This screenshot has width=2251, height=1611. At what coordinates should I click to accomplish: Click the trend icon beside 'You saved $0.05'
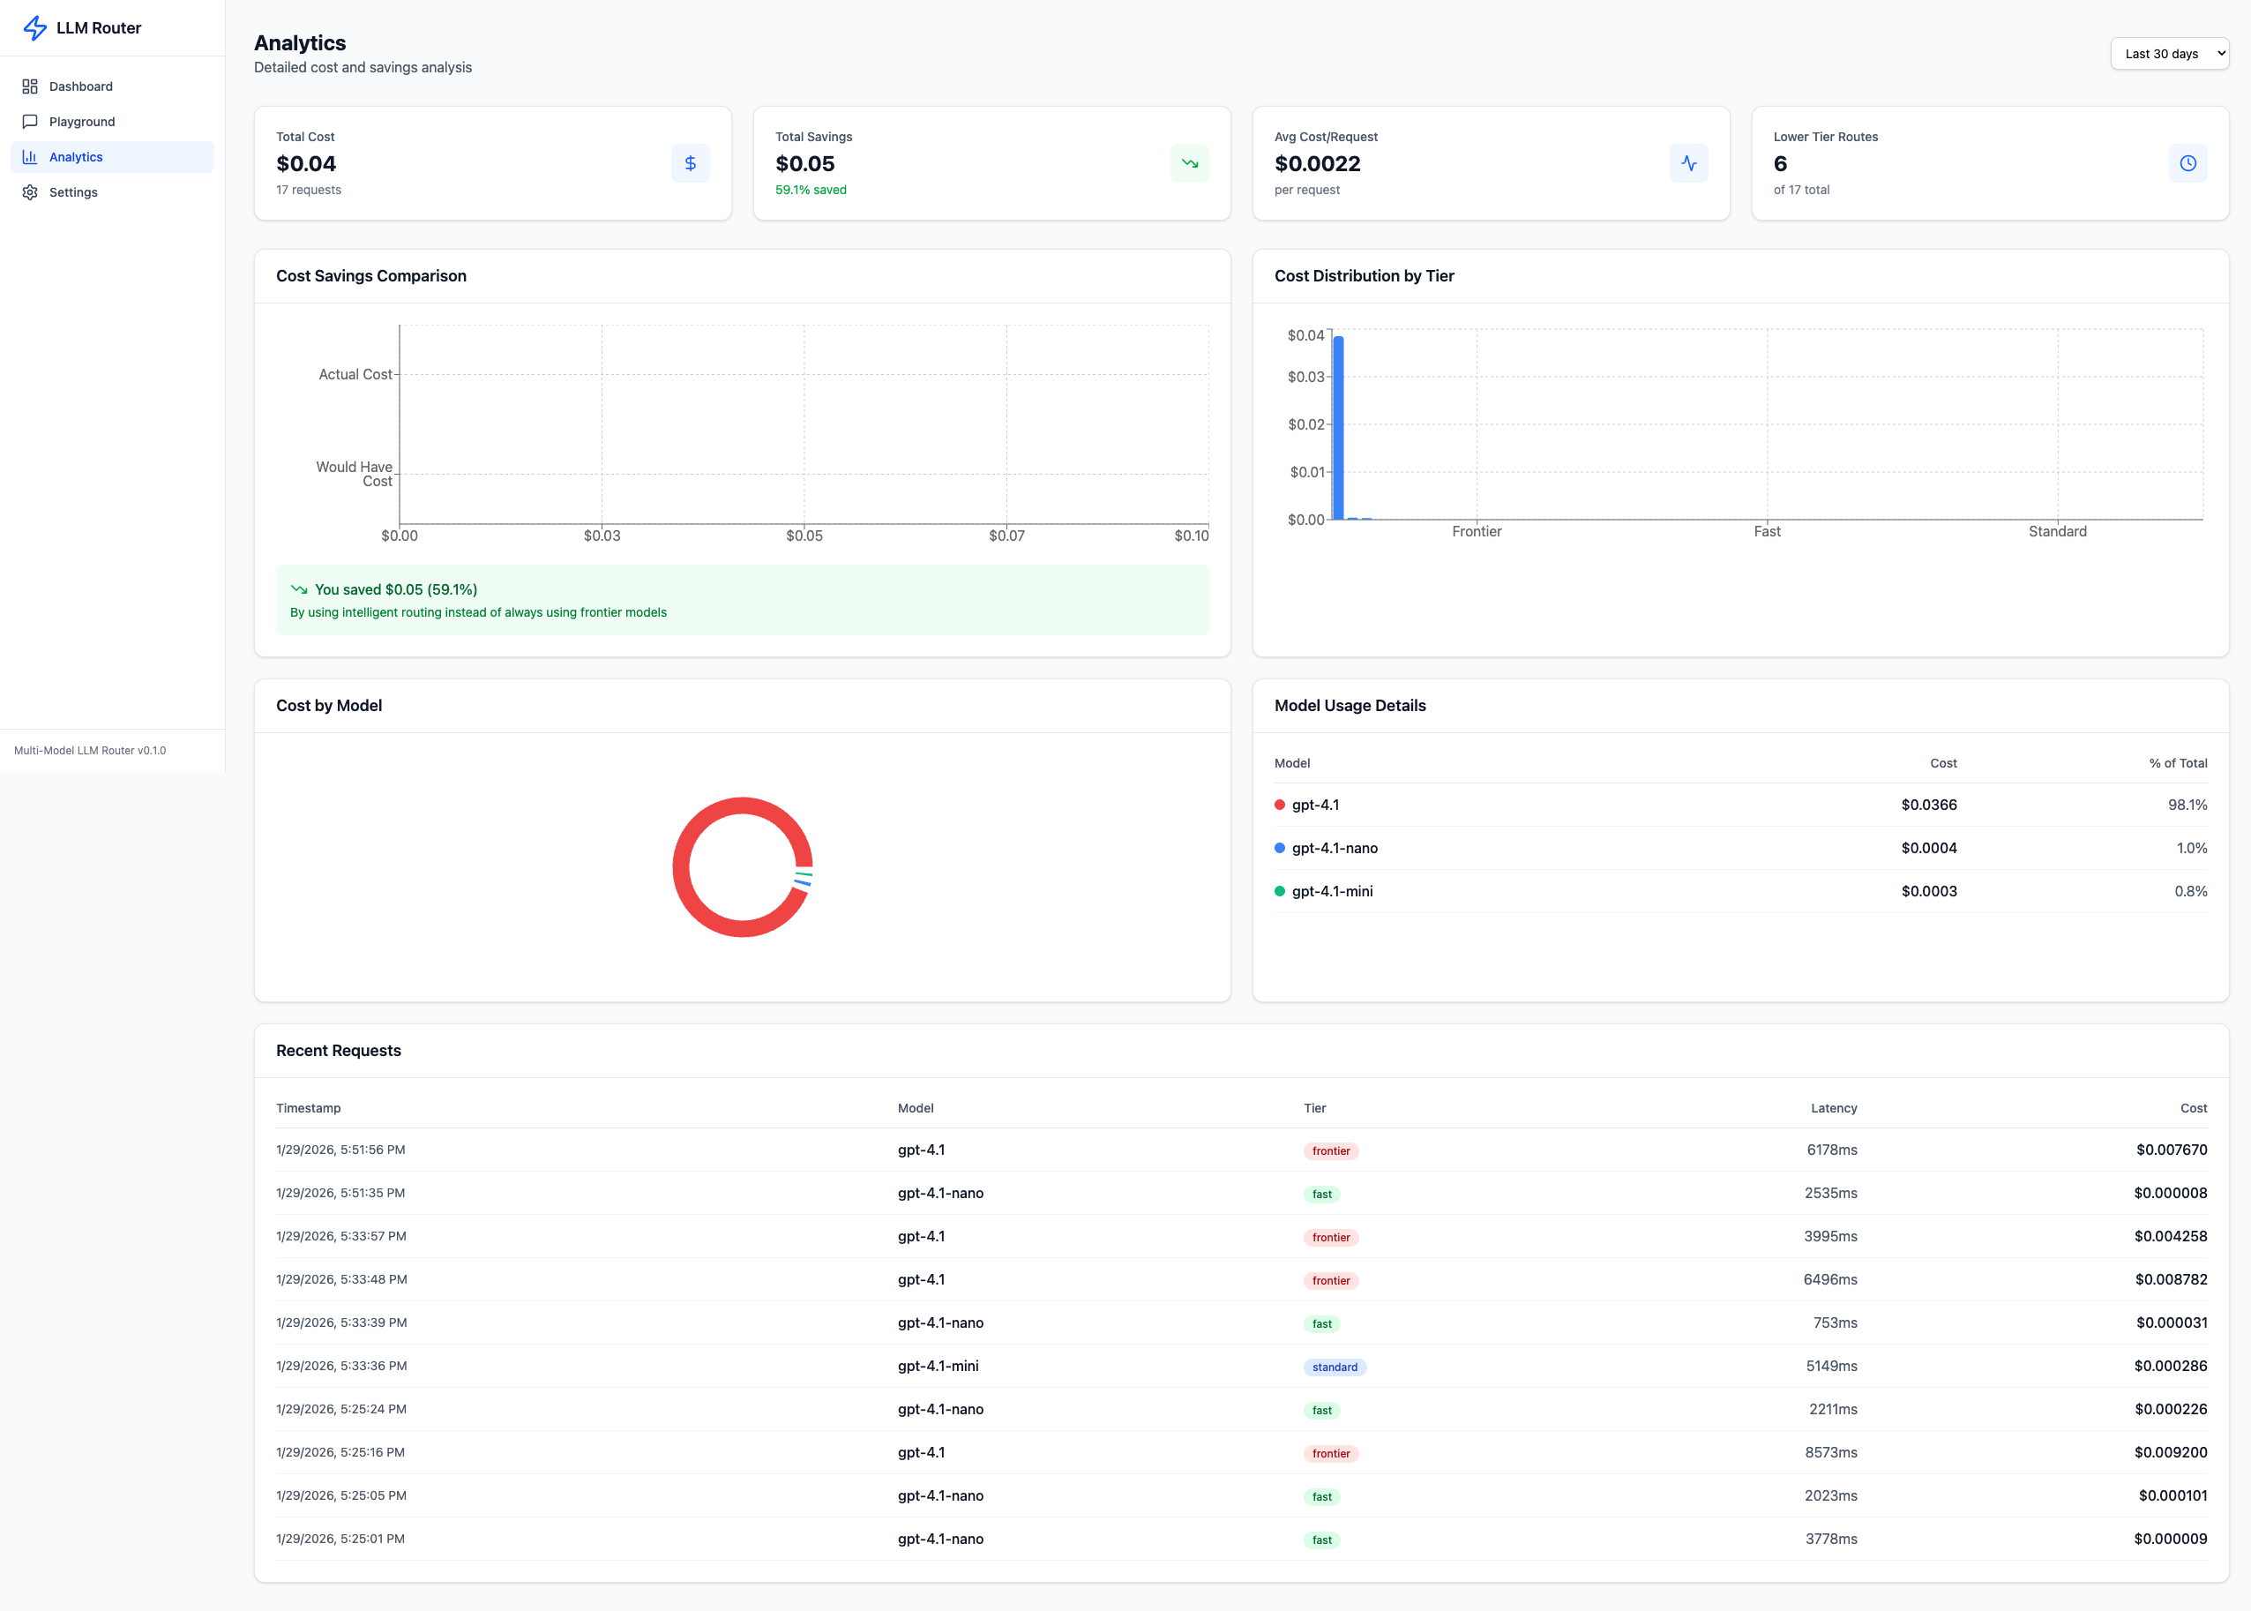pyautogui.click(x=298, y=589)
